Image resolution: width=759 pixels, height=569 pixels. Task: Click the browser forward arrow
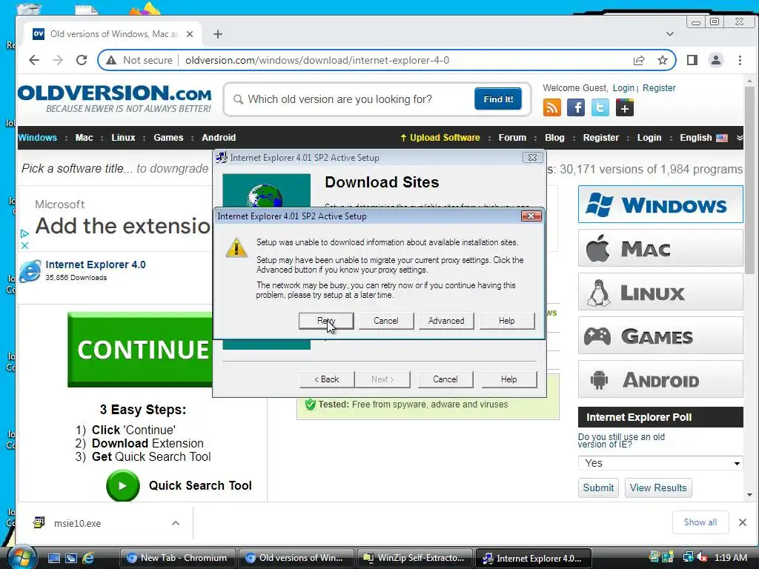pos(58,60)
